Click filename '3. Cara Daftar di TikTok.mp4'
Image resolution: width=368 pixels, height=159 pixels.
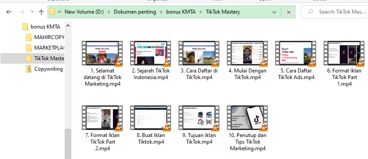199,74
